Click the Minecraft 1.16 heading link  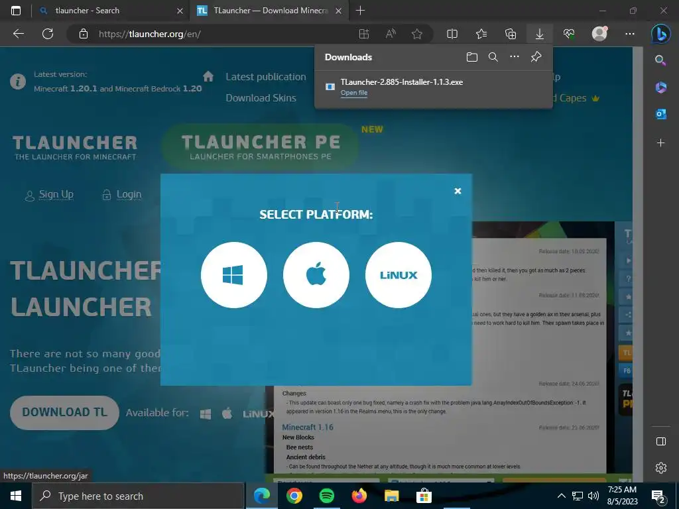coord(308,427)
